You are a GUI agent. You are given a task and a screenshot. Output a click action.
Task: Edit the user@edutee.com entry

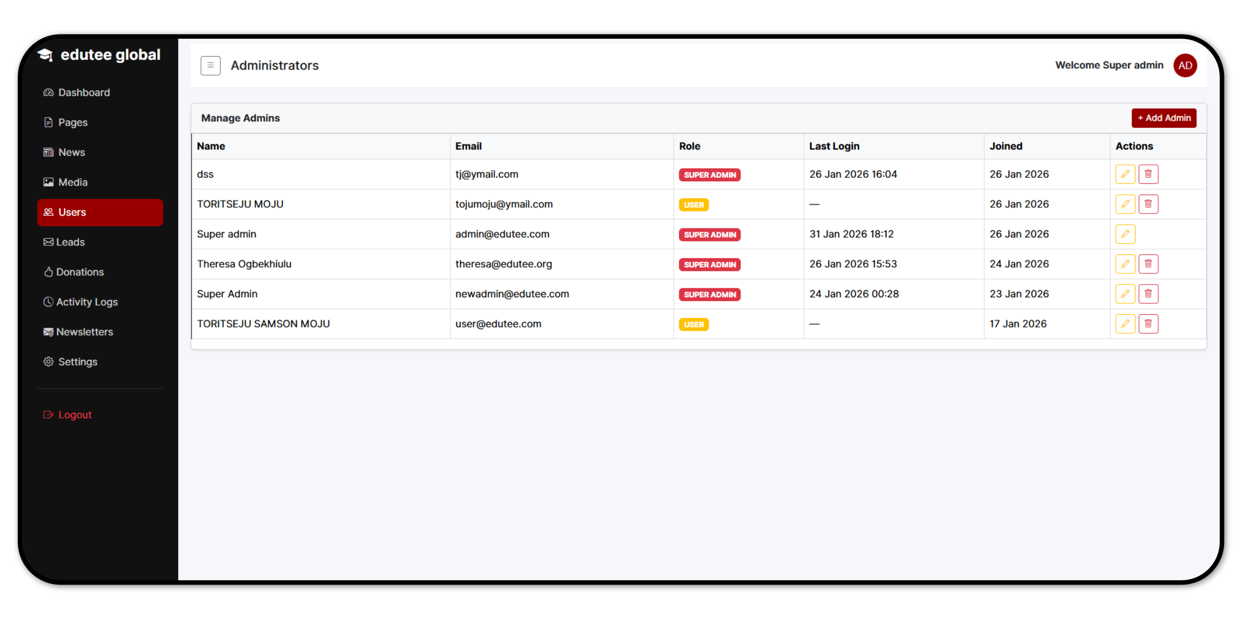(1125, 324)
